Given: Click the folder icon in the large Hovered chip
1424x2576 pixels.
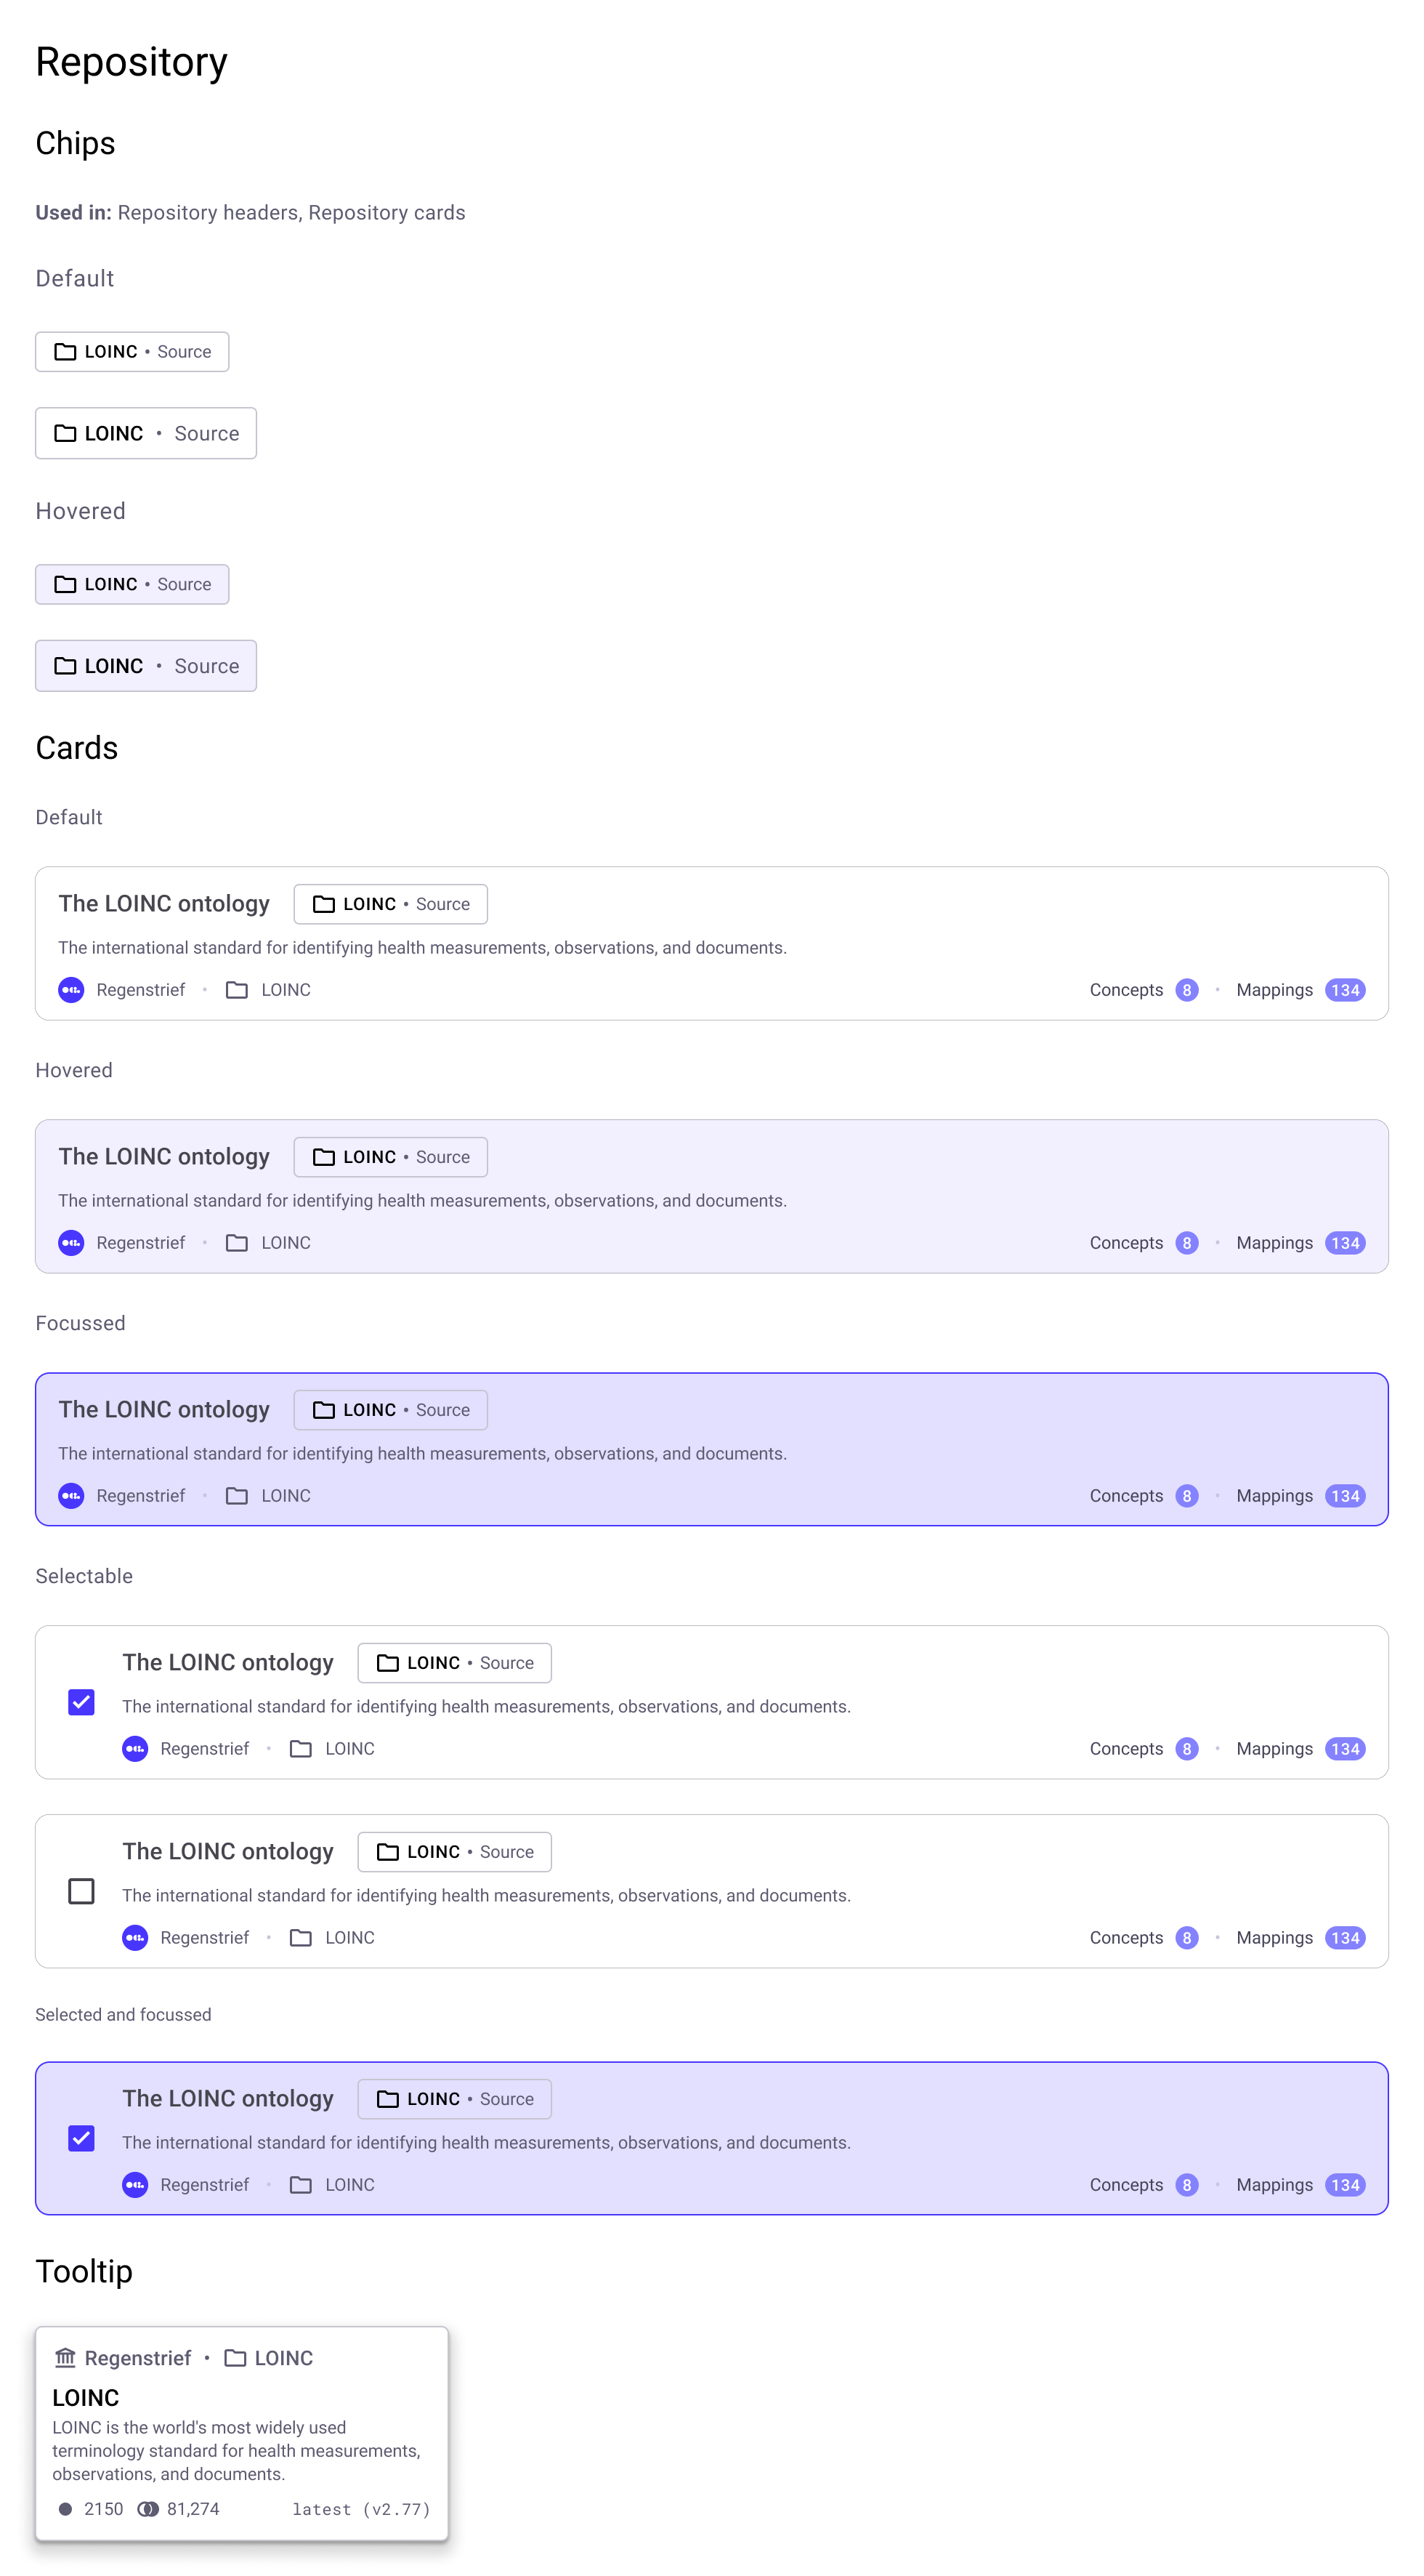Looking at the screenshot, I should pyautogui.click(x=65, y=665).
